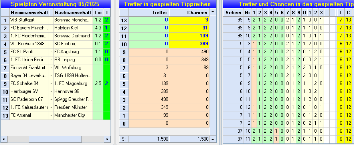Click the FC Schalke 04 cell

[29, 84]
